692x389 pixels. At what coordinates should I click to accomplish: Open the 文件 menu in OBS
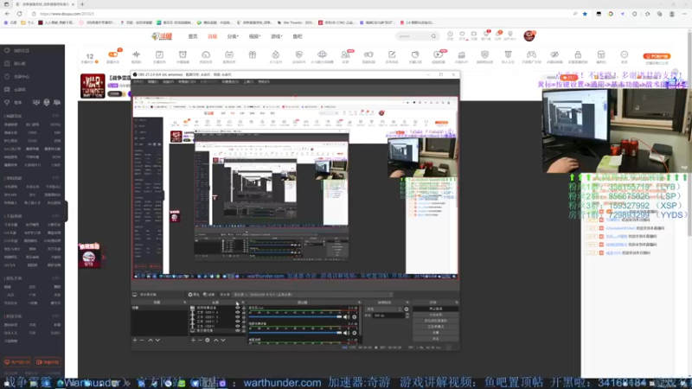(x=138, y=82)
